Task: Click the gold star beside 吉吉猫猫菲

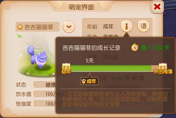Action: tap(20, 27)
